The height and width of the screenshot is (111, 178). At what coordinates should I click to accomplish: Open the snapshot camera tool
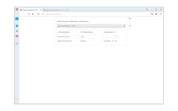(x=152, y=14)
